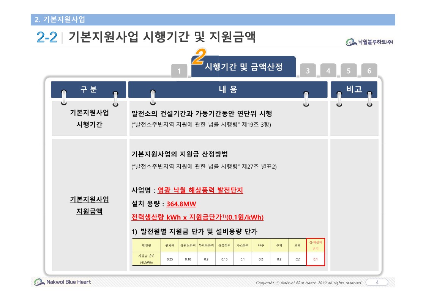This screenshot has width=426, height=301.
Task: Click the 무연탄화력 table header cell
Action: 206,245
